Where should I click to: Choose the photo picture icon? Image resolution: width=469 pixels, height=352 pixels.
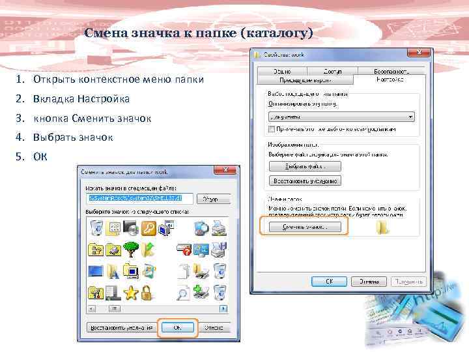click(149, 271)
